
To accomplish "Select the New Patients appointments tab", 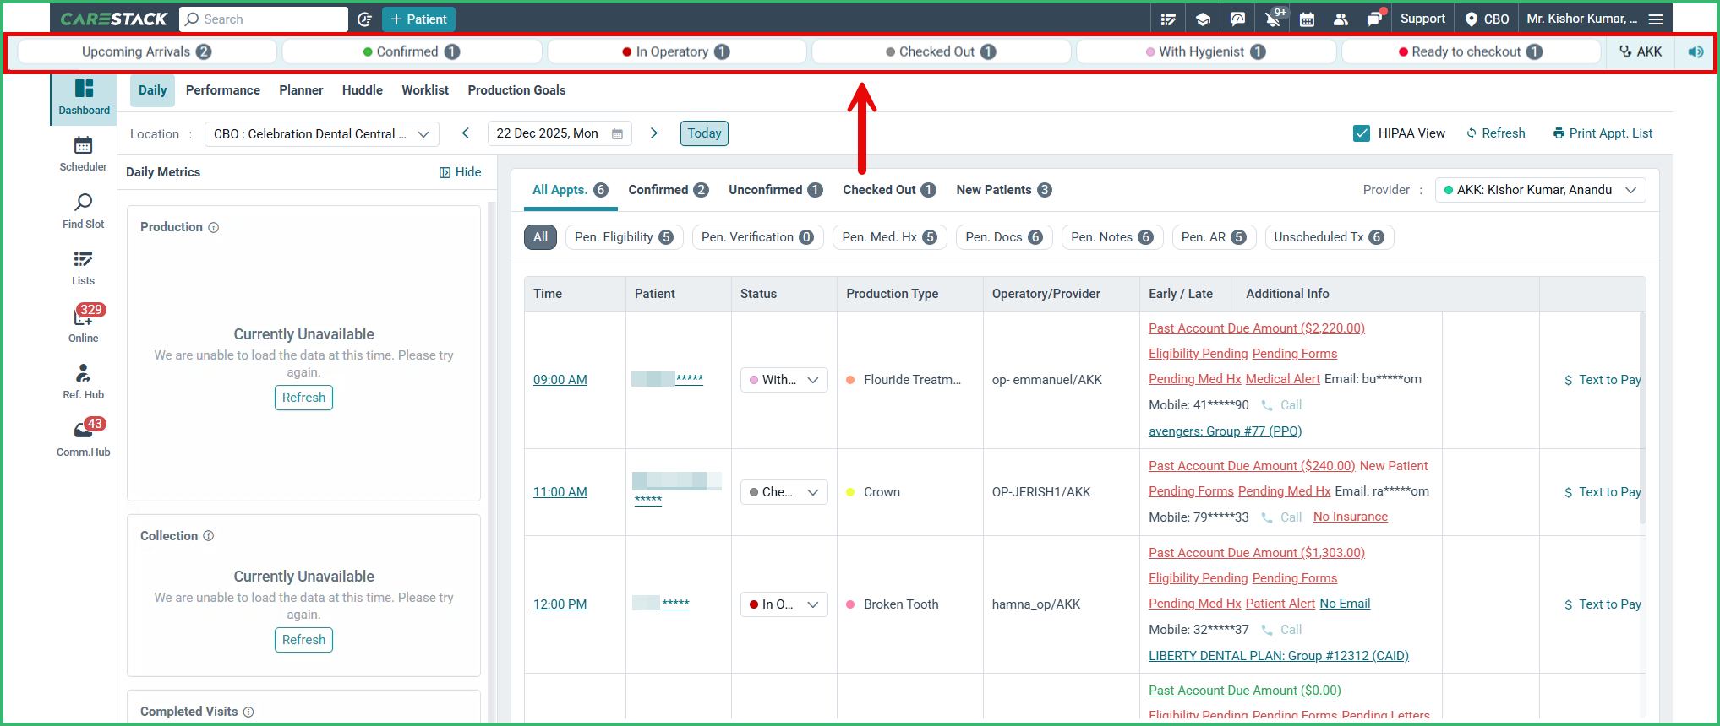I will pos(1004,190).
